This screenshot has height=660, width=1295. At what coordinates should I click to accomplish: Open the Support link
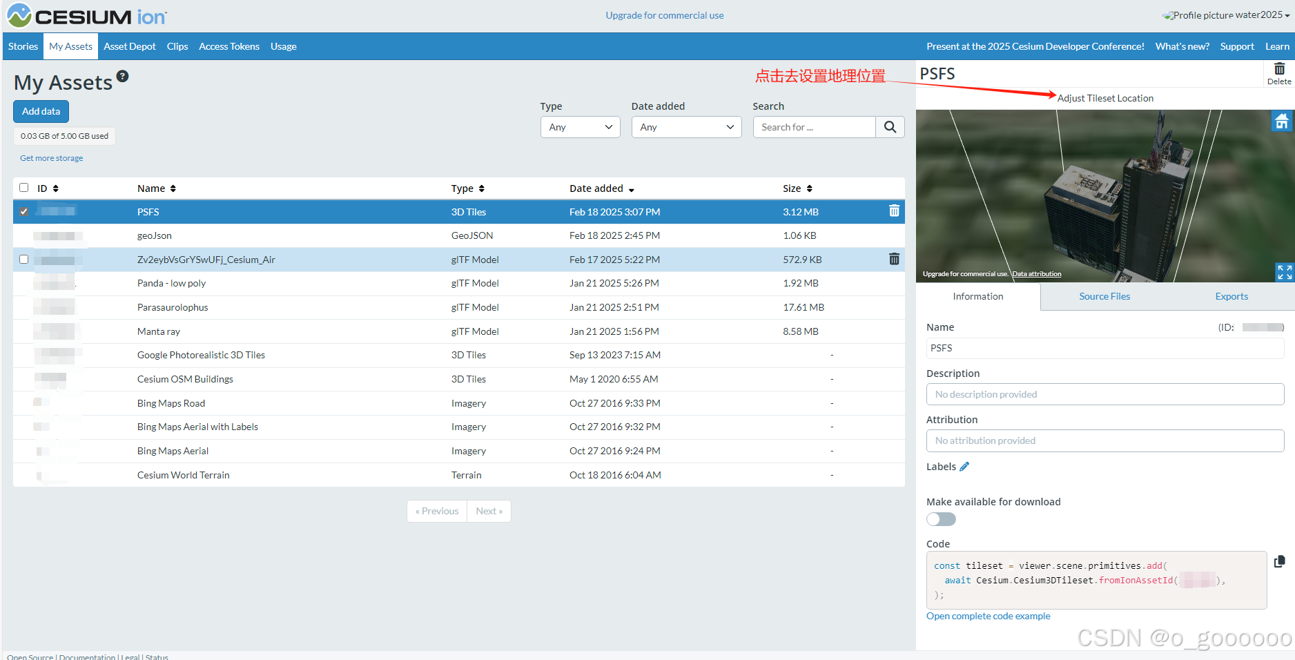(x=1236, y=46)
